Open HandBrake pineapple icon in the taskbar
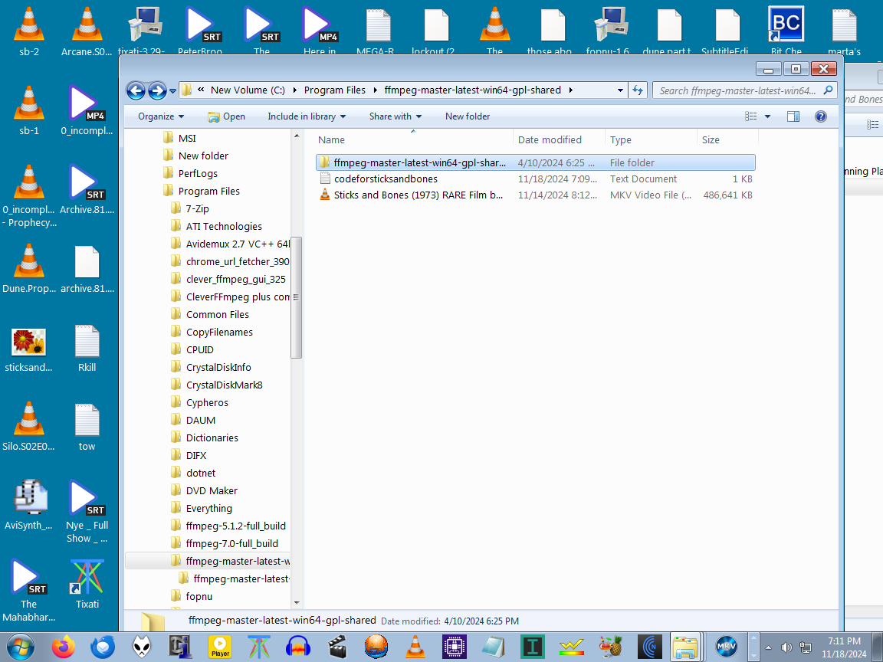The height and width of the screenshot is (662, 883). pyautogui.click(x=611, y=647)
